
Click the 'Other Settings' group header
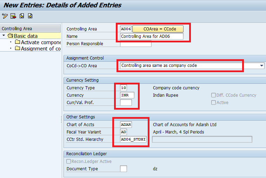click(x=81, y=117)
